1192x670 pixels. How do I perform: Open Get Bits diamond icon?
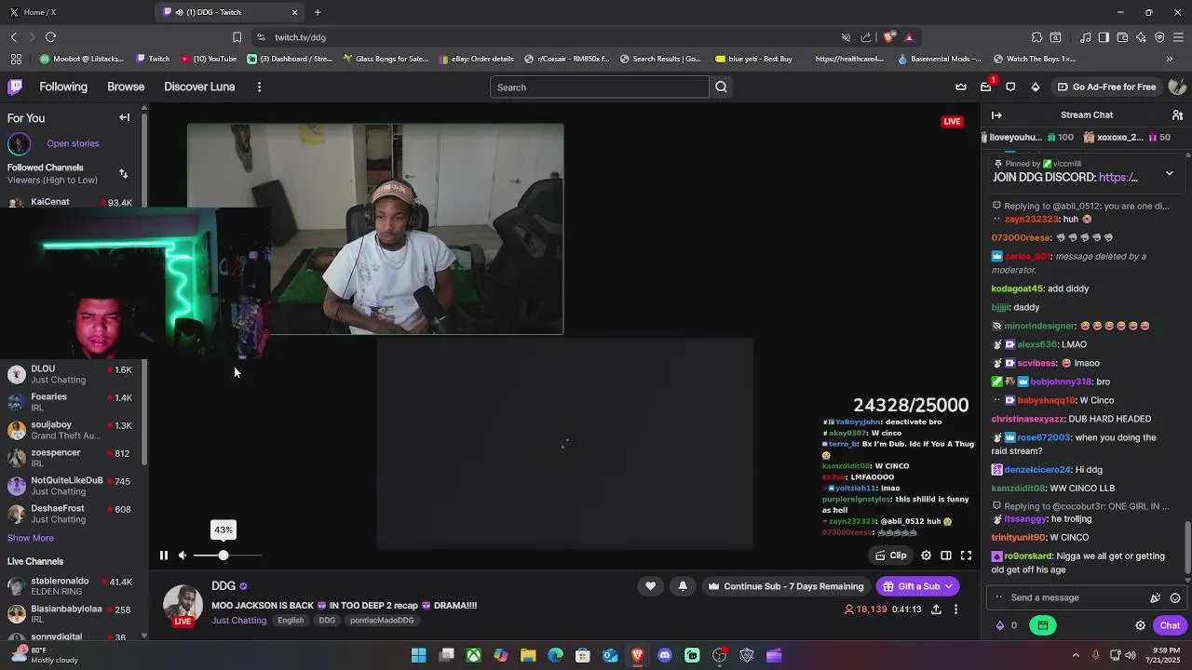pos(1035,87)
